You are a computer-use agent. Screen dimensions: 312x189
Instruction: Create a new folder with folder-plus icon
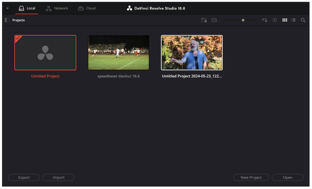pos(204,20)
